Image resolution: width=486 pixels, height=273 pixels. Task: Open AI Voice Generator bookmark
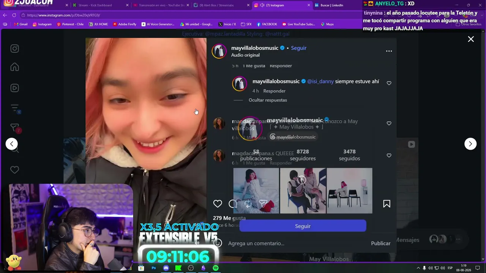[158, 24]
